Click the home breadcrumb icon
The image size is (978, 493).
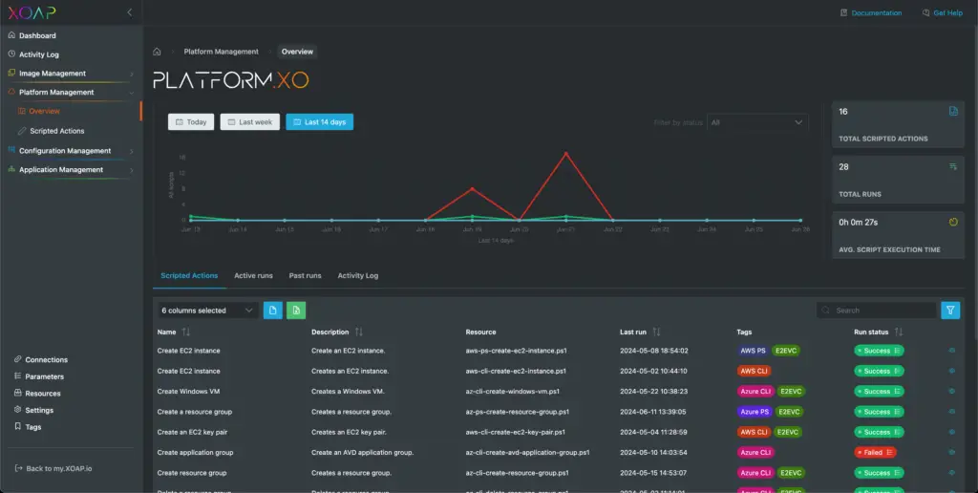pos(158,52)
